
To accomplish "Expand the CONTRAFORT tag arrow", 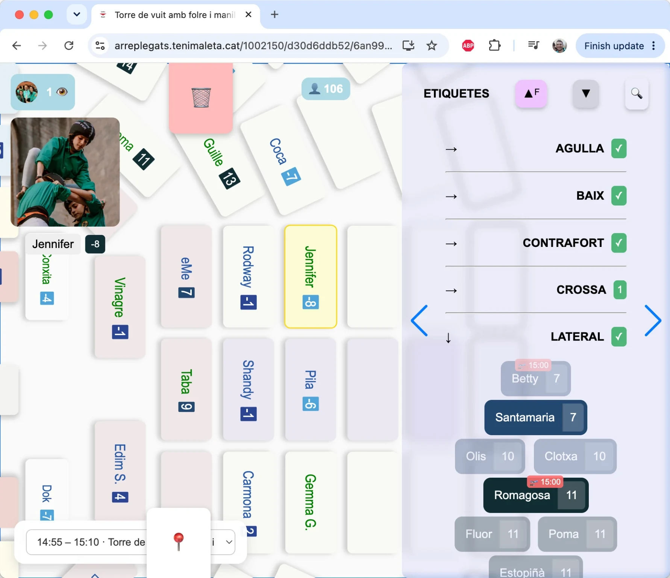I will (451, 244).
